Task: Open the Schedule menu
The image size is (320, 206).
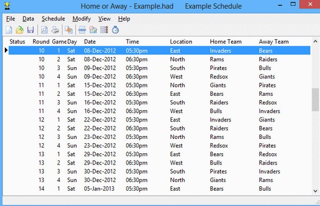Action: coord(53,19)
